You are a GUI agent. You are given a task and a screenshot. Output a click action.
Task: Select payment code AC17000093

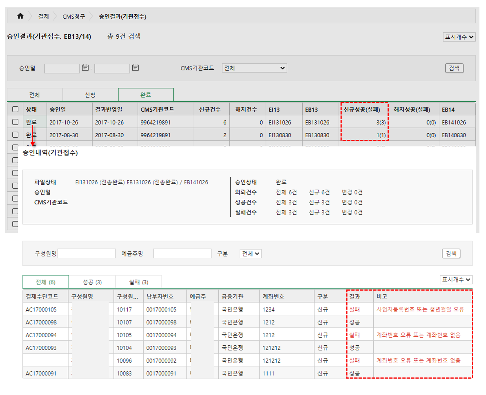pos(41,348)
